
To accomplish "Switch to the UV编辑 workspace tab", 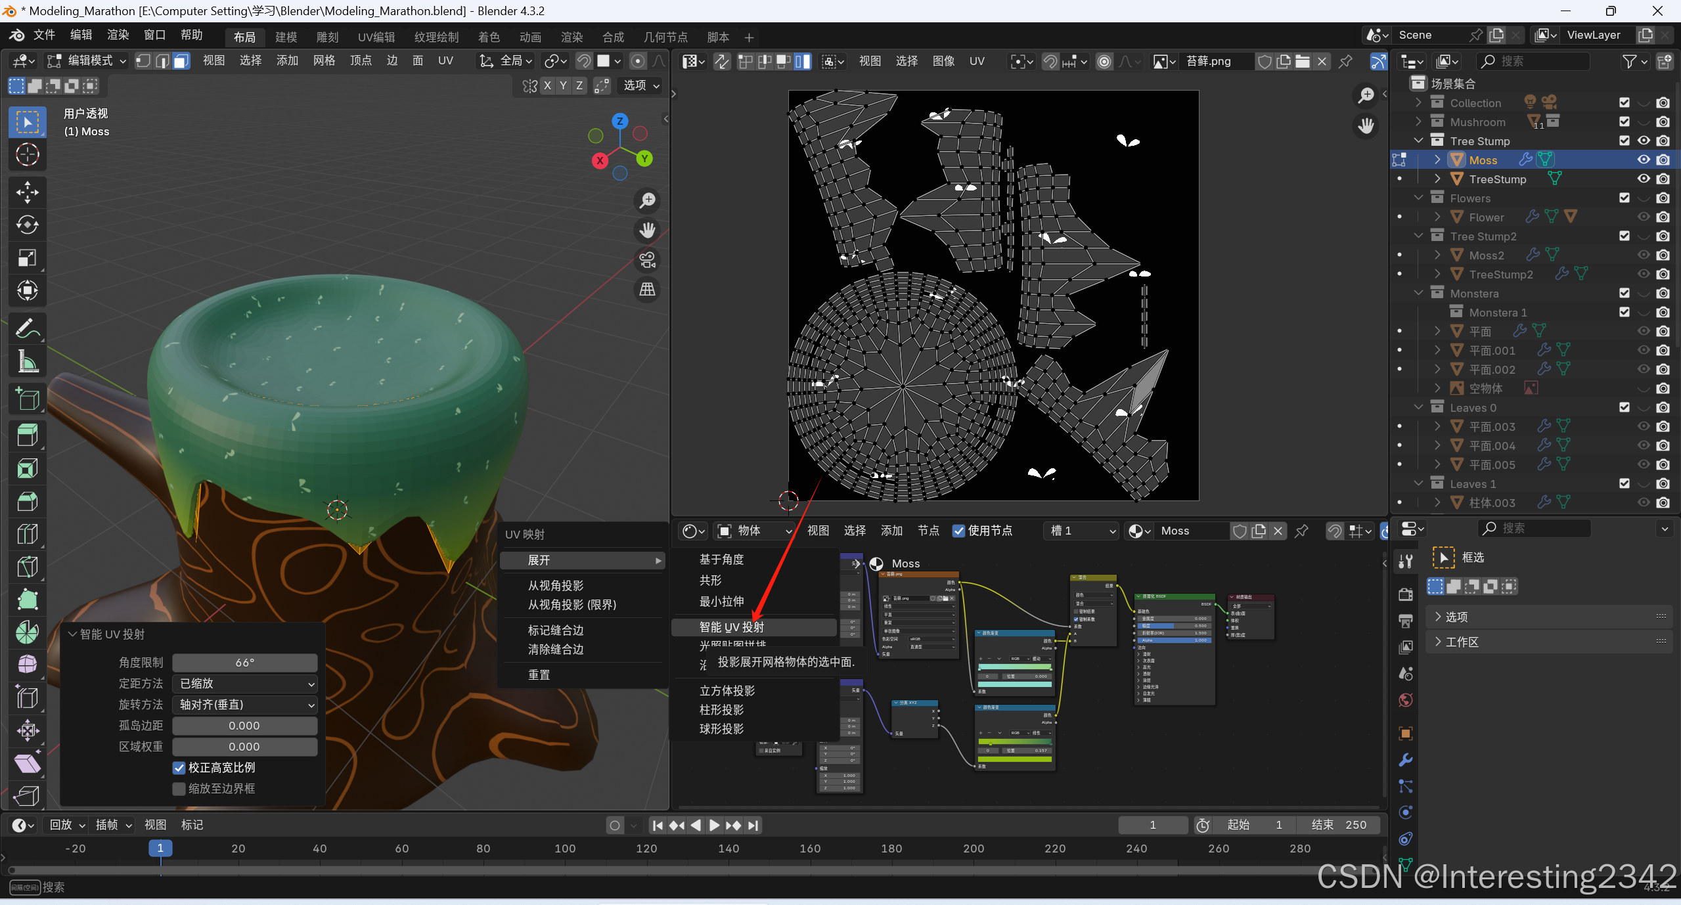I will tap(376, 37).
